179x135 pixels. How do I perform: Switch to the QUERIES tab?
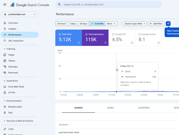79,108
